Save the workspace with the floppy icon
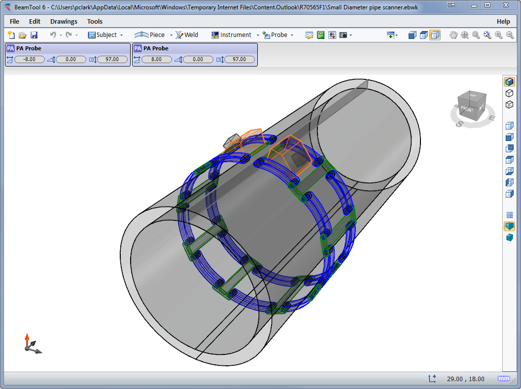The image size is (521, 389). click(34, 35)
